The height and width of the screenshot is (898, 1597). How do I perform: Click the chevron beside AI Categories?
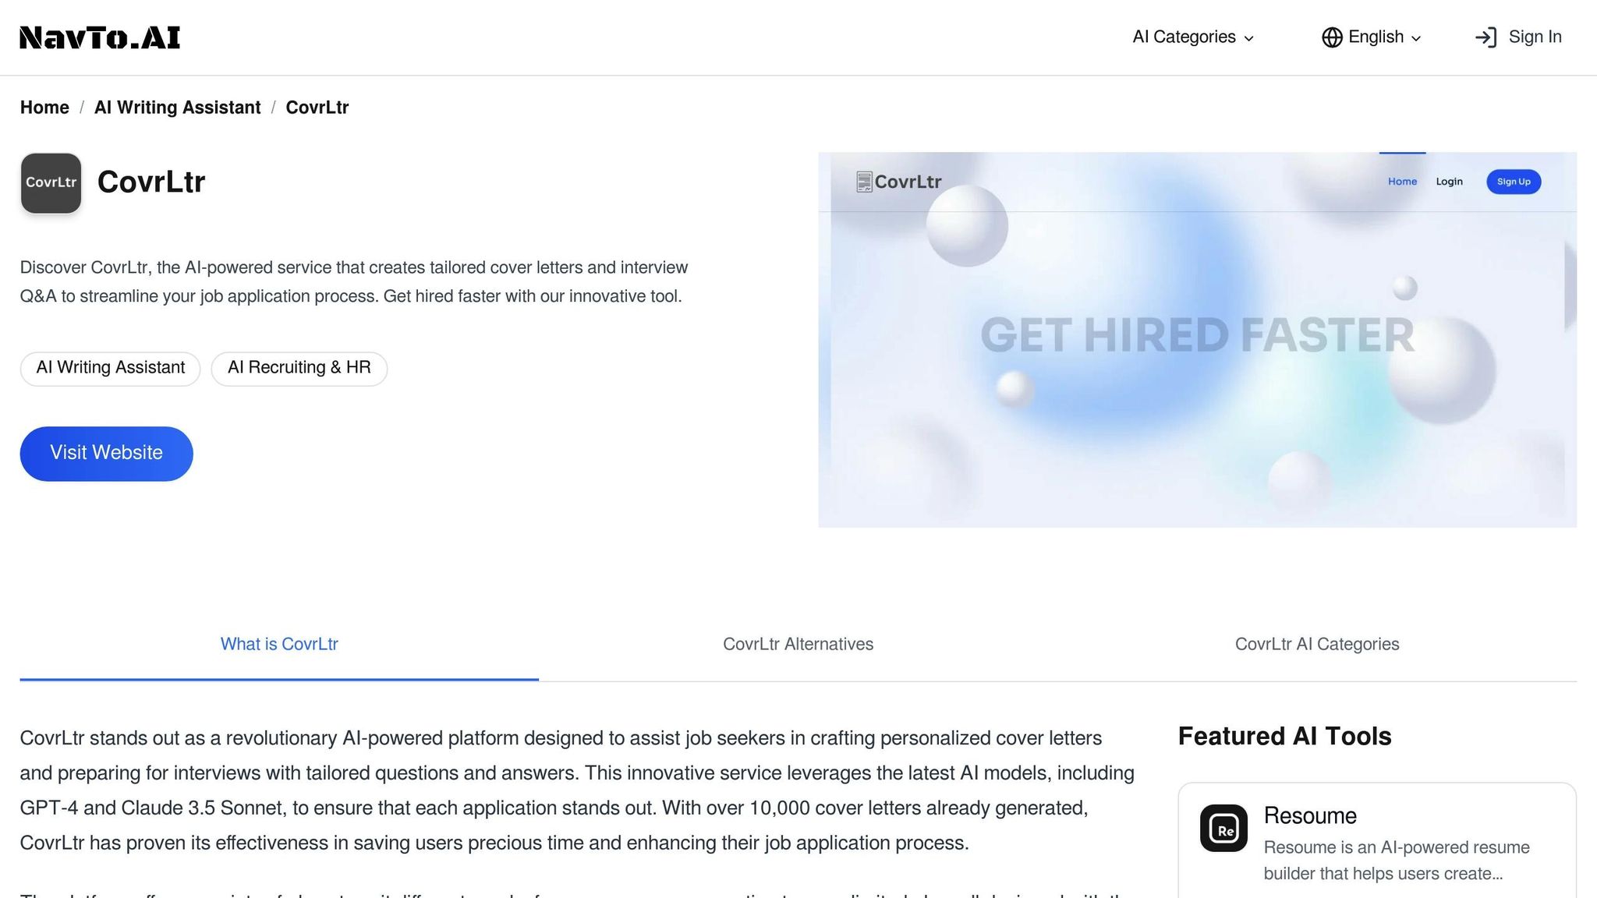(1248, 38)
